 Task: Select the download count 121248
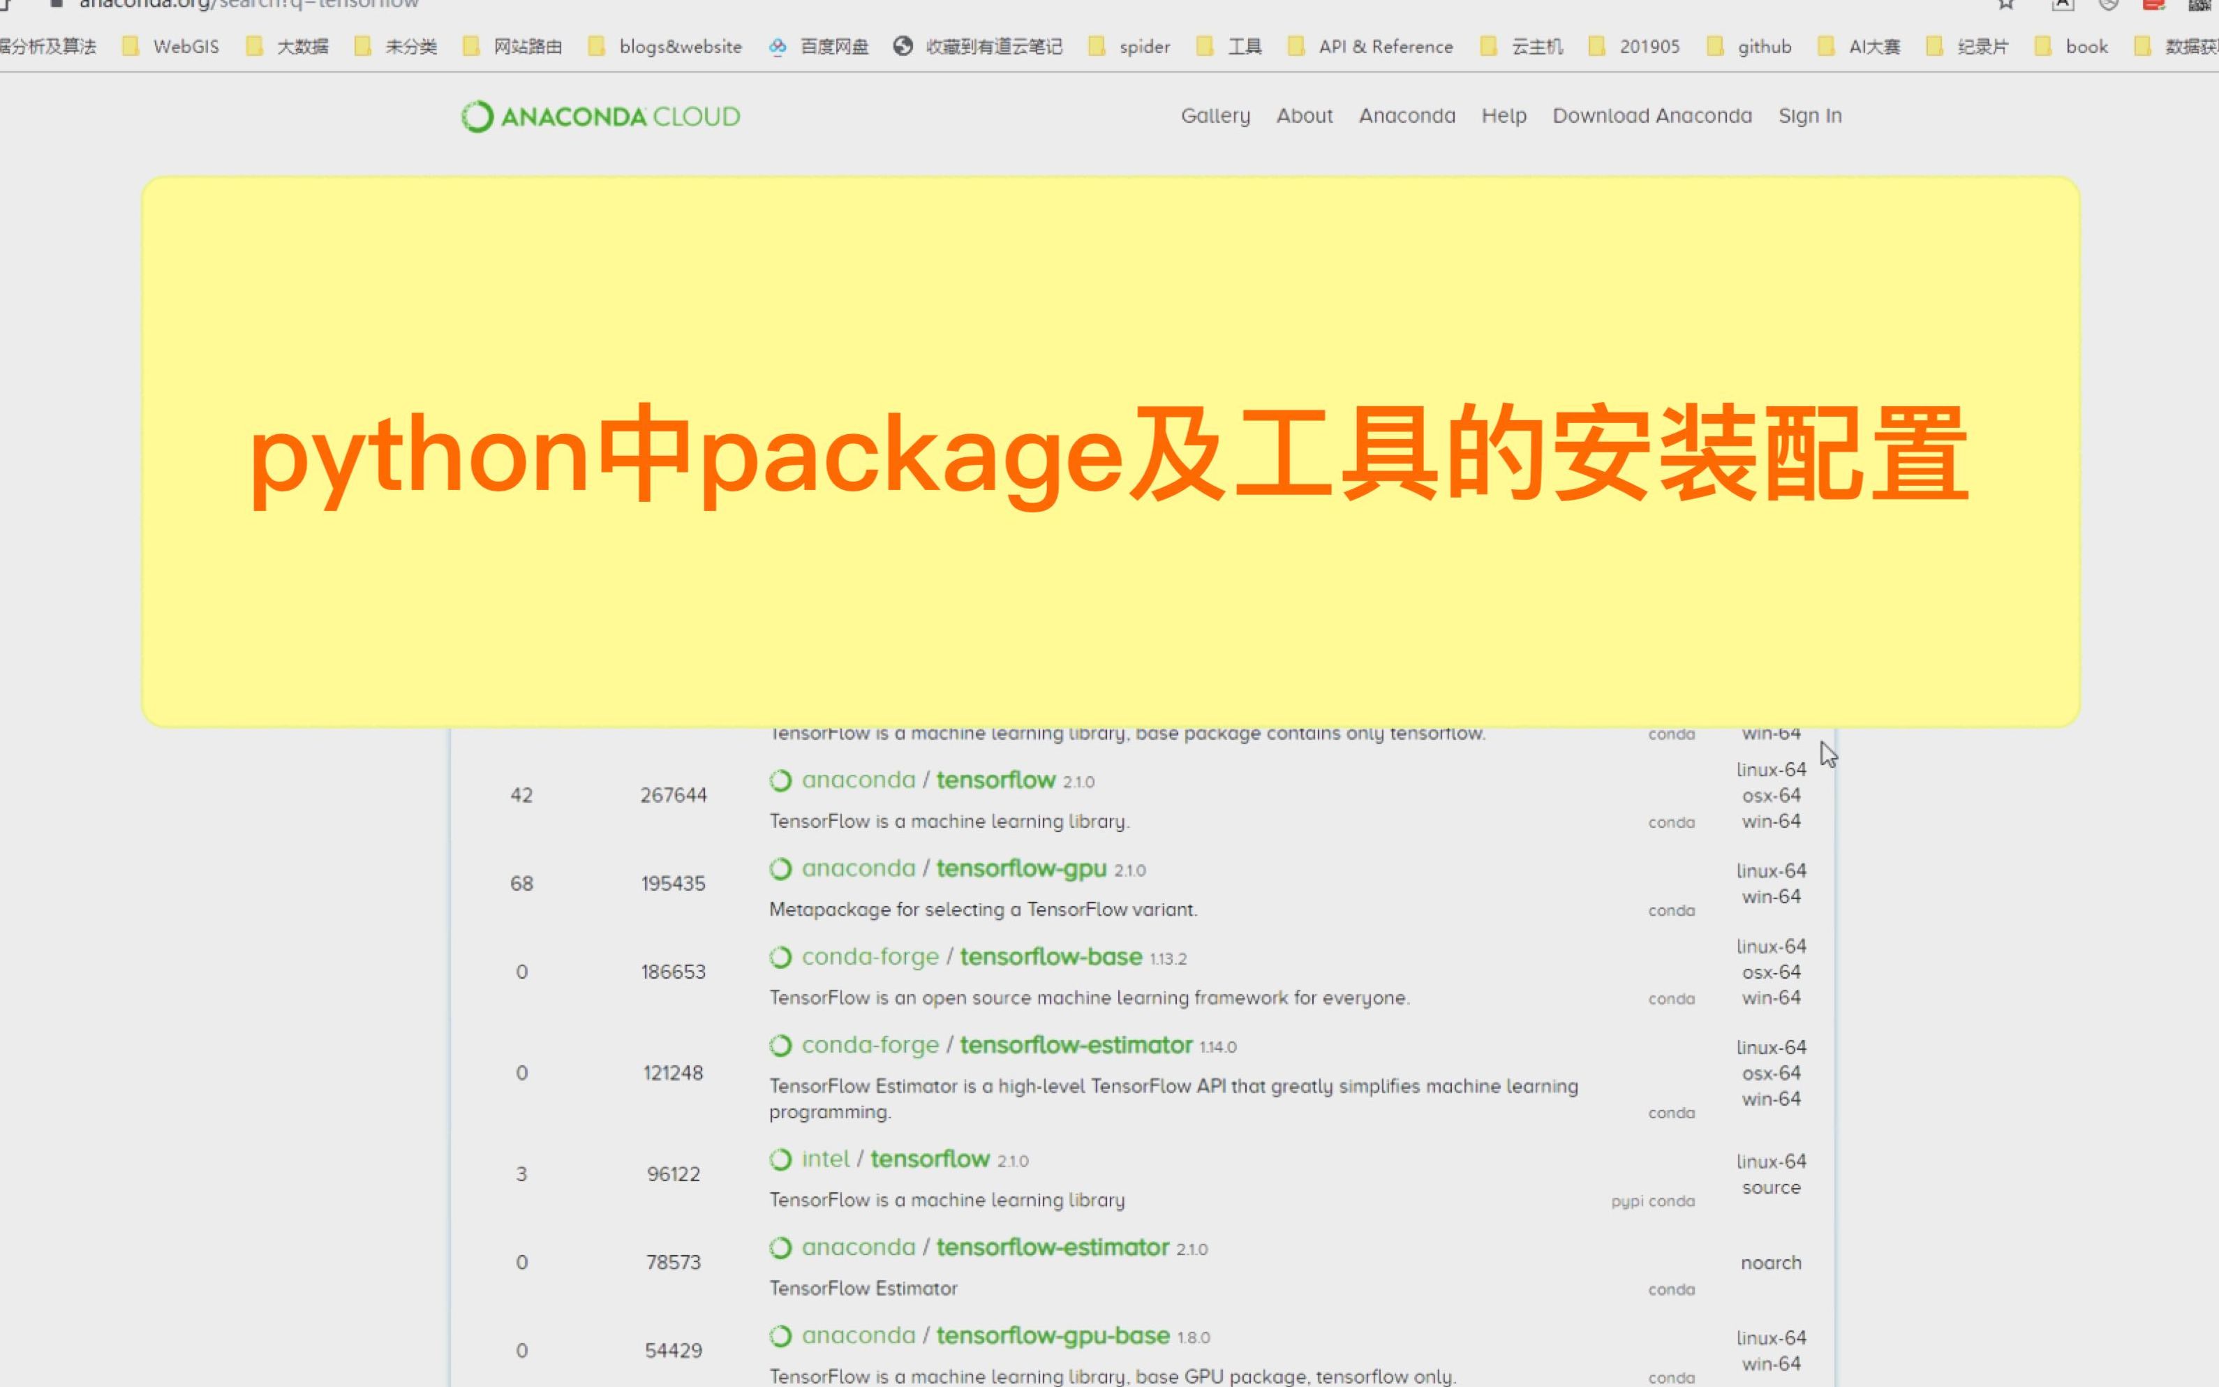click(674, 1072)
